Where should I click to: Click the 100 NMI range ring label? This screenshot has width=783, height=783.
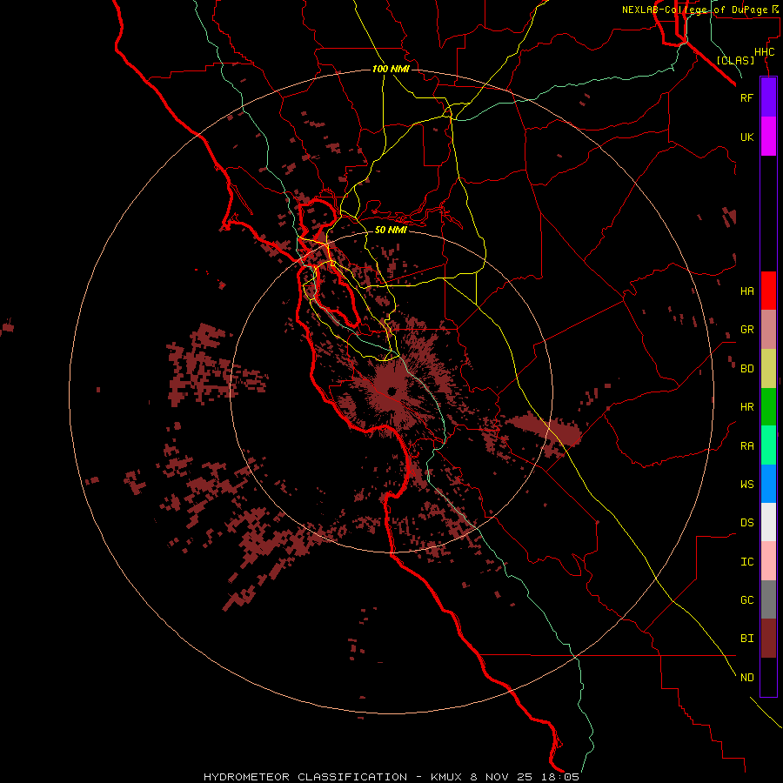[x=391, y=69]
